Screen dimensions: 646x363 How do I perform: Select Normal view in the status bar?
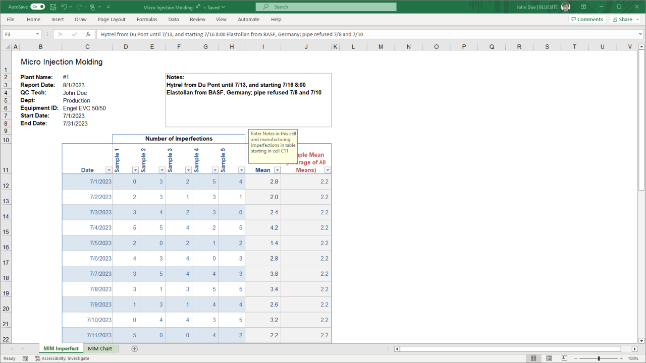pyautogui.click(x=533, y=358)
